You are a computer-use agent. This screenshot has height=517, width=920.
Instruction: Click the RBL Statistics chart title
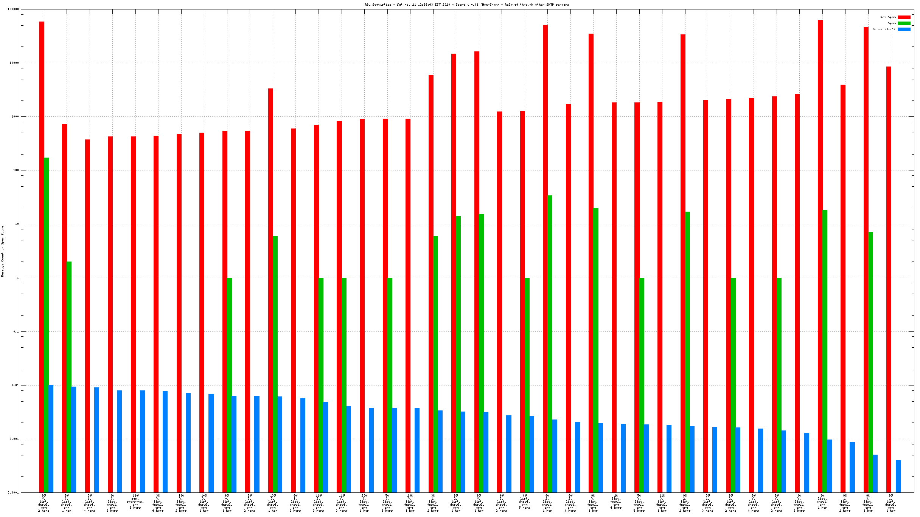466,5
